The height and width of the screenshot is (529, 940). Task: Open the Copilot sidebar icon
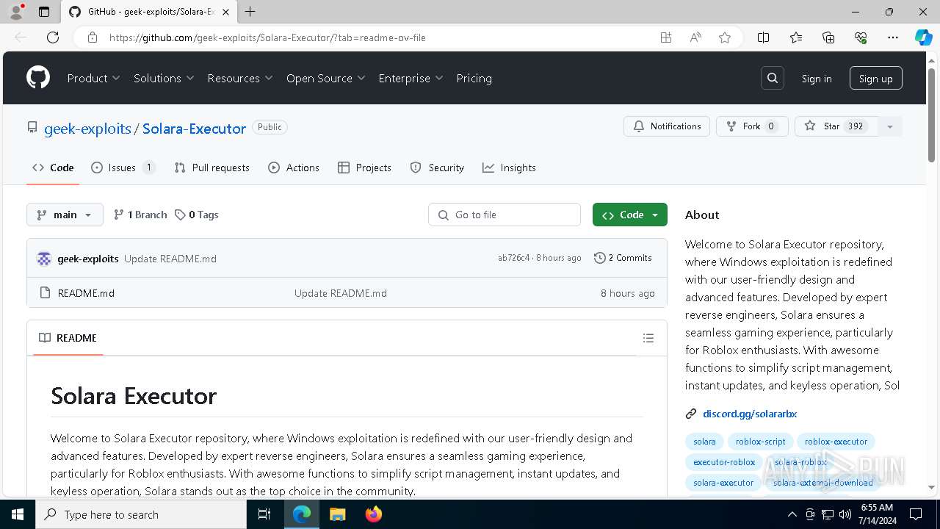pyautogui.click(x=923, y=37)
